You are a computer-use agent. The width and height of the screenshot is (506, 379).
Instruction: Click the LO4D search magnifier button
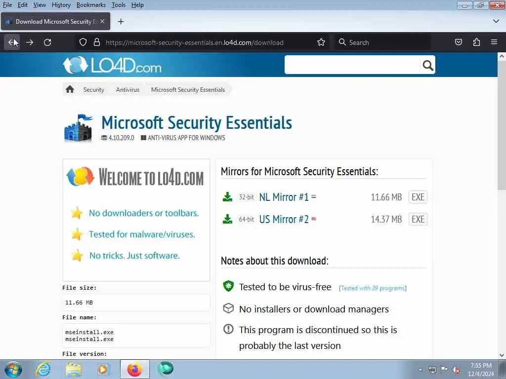click(x=428, y=66)
